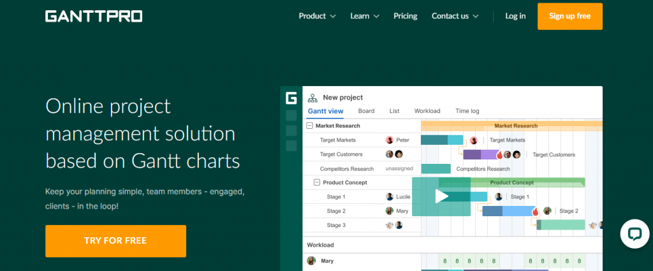Image resolution: width=653 pixels, height=271 pixels.
Task: Click the fire priority icon on Stage 2 bar
Action: point(535,211)
